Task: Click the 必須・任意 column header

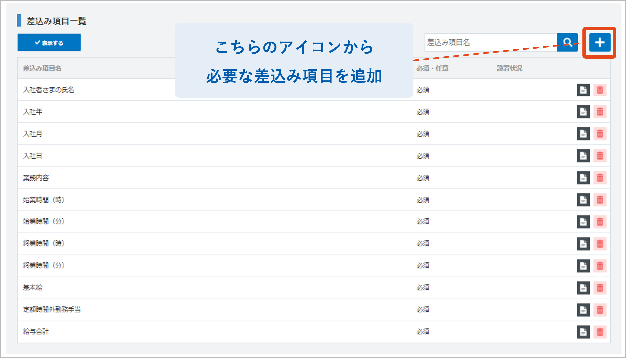Action: click(432, 68)
